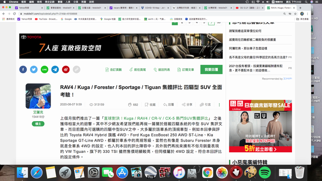Switch to the YouTube '20.12.21 tab
The width and height of the screenshot is (322, 181).
pyautogui.click(x=249, y=8)
